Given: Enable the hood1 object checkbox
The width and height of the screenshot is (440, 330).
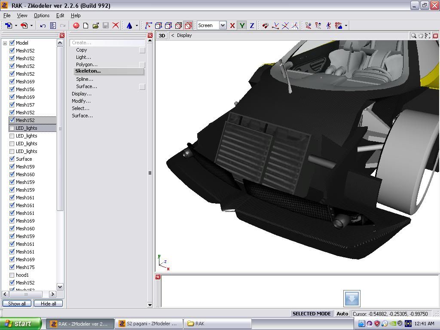Looking at the screenshot, I should pos(12,275).
